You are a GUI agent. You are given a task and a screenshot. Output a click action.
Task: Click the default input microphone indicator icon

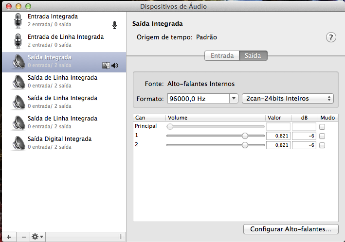click(115, 25)
